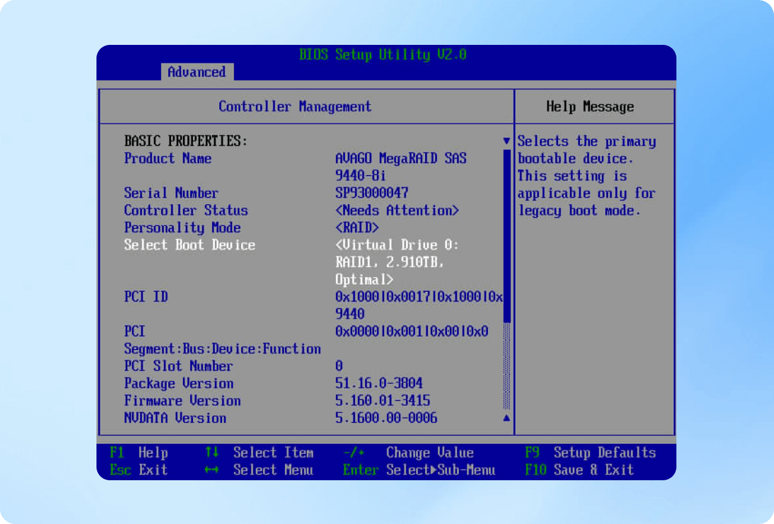The height and width of the screenshot is (524, 774).
Task: Click the serial number SP93000047
Action: (372, 193)
